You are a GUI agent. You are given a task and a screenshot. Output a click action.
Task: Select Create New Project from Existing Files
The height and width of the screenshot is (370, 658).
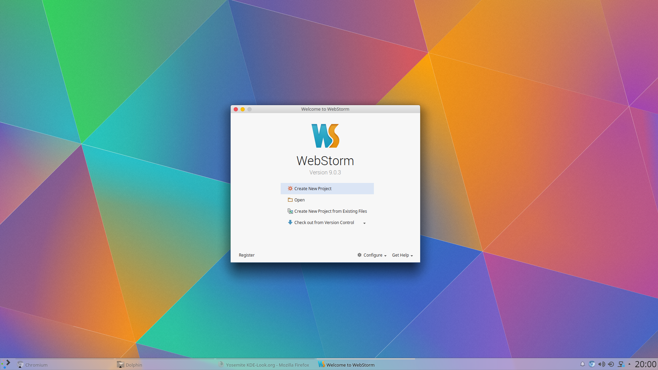pos(327,211)
